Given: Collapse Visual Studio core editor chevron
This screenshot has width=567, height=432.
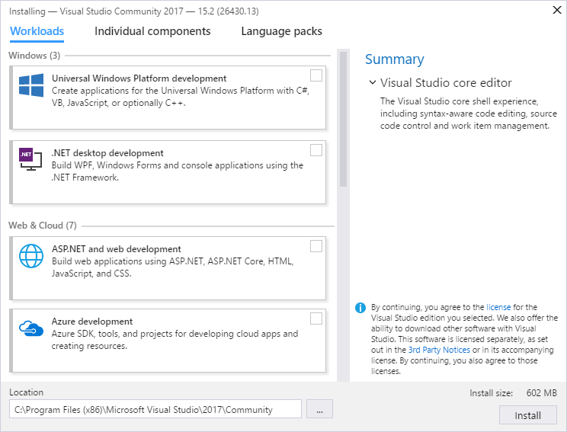Looking at the screenshot, I should (x=373, y=82).
